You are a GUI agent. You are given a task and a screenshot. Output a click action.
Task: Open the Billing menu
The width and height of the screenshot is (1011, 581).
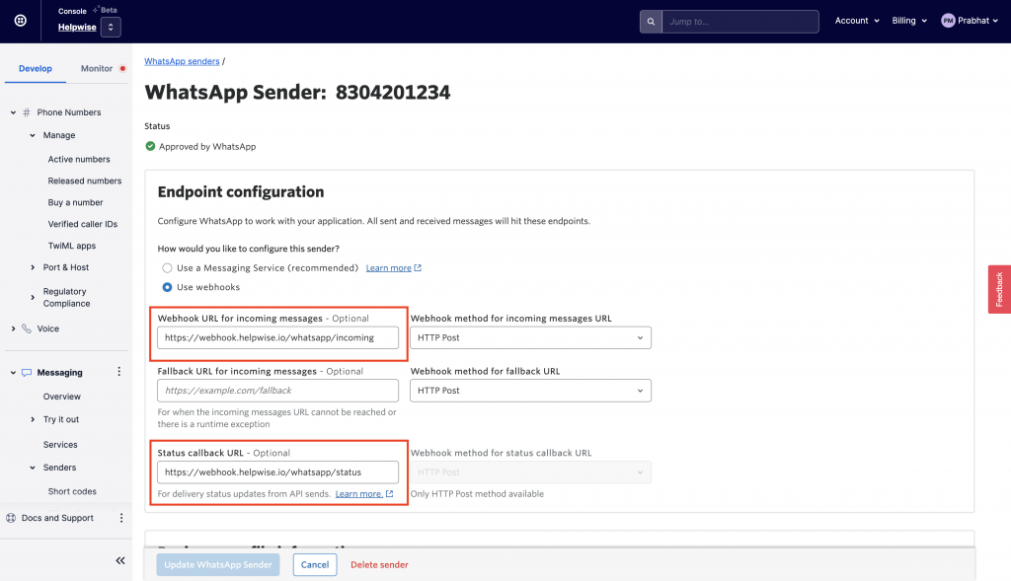pos(909,21)
